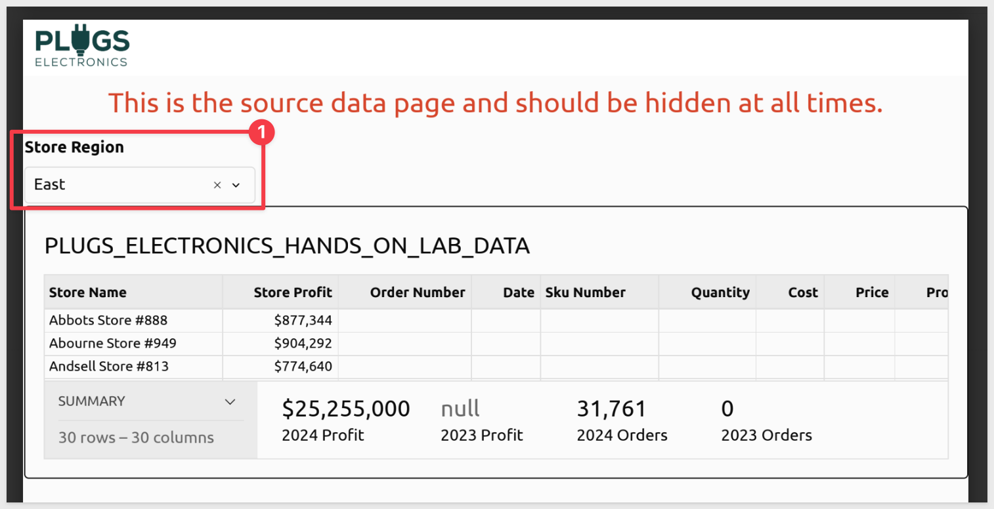Select the Quantity column header
This screenshot has height=509, width=994.
720,293
